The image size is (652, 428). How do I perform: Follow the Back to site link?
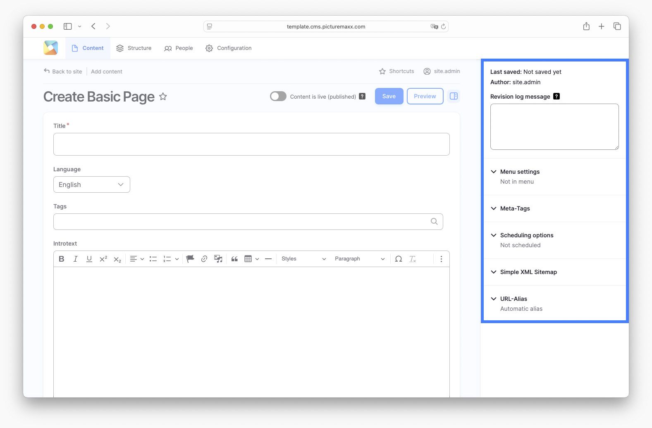tap(63, 71)
